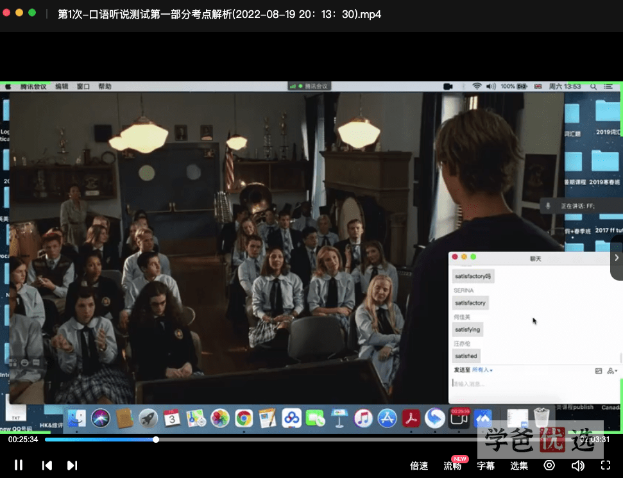Click the 100% battery indicator
The width and height of the screenshot is (623, 478).
(x=514, y=87)
